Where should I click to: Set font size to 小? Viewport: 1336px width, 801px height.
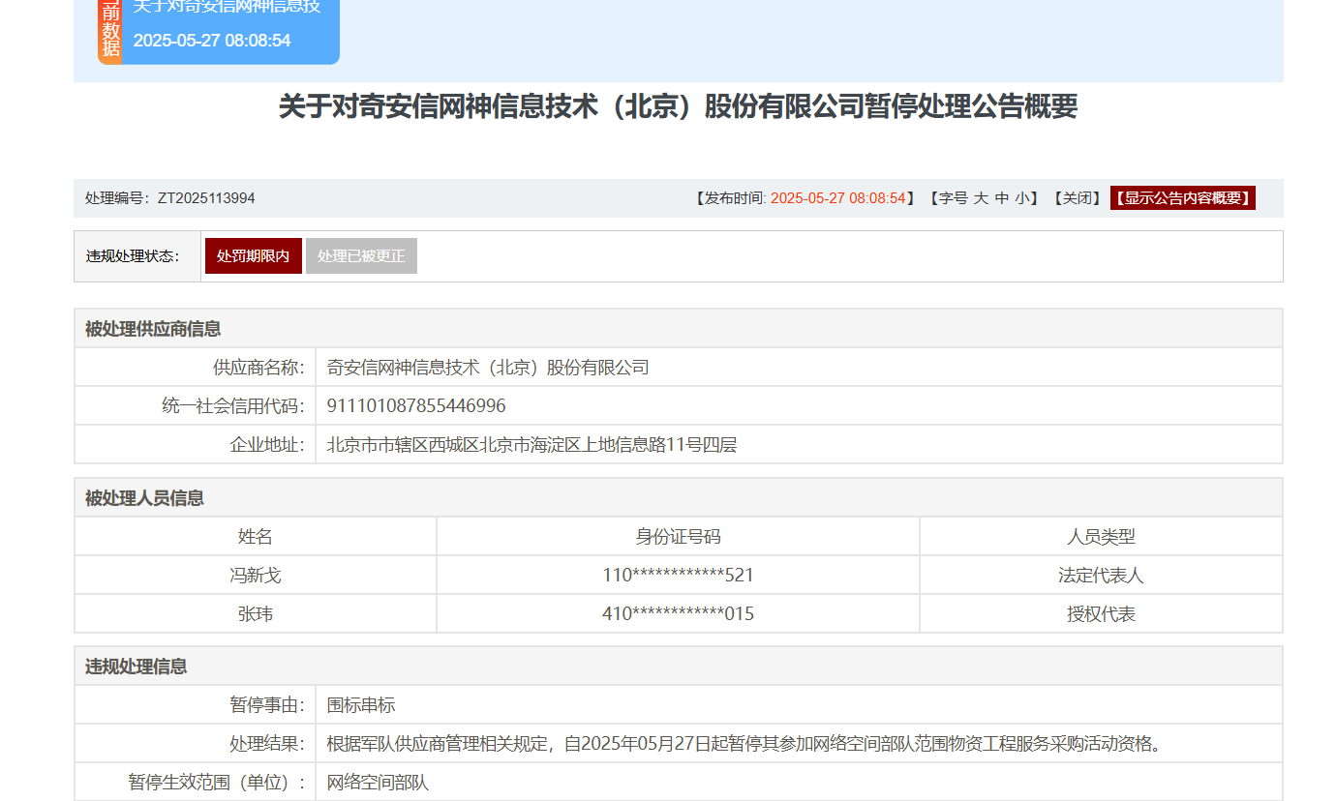click(1022, 198)
